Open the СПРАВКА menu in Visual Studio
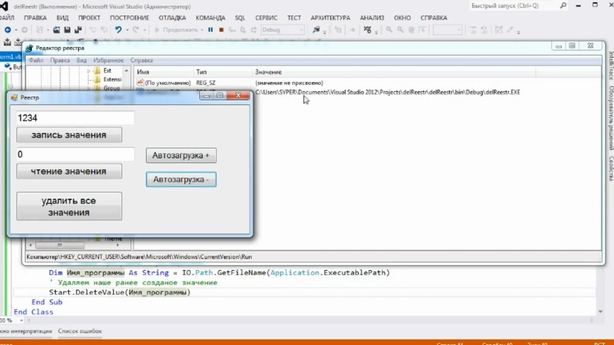This screenshot has width=614, height=345. tap(434, 18)
